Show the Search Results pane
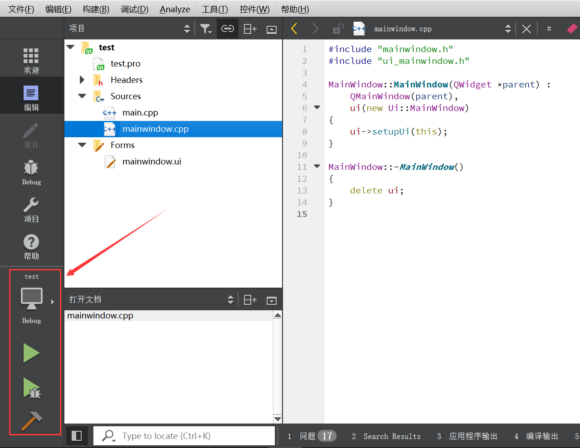580x448 pixels. click(386, 436)
